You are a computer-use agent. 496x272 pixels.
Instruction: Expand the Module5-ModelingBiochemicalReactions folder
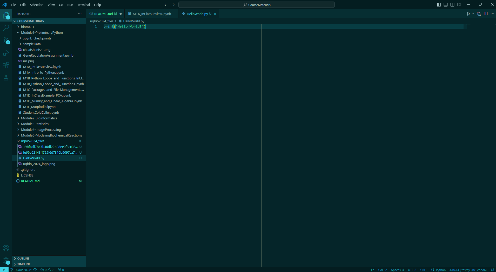point(49,135)
